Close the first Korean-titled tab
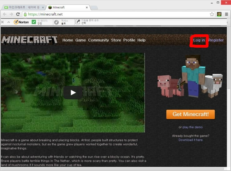Image resolution: width=231 pixels, height=171 pixels. (43, 7)
